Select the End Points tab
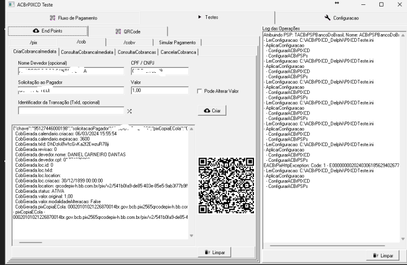 [x=48, y=31]
